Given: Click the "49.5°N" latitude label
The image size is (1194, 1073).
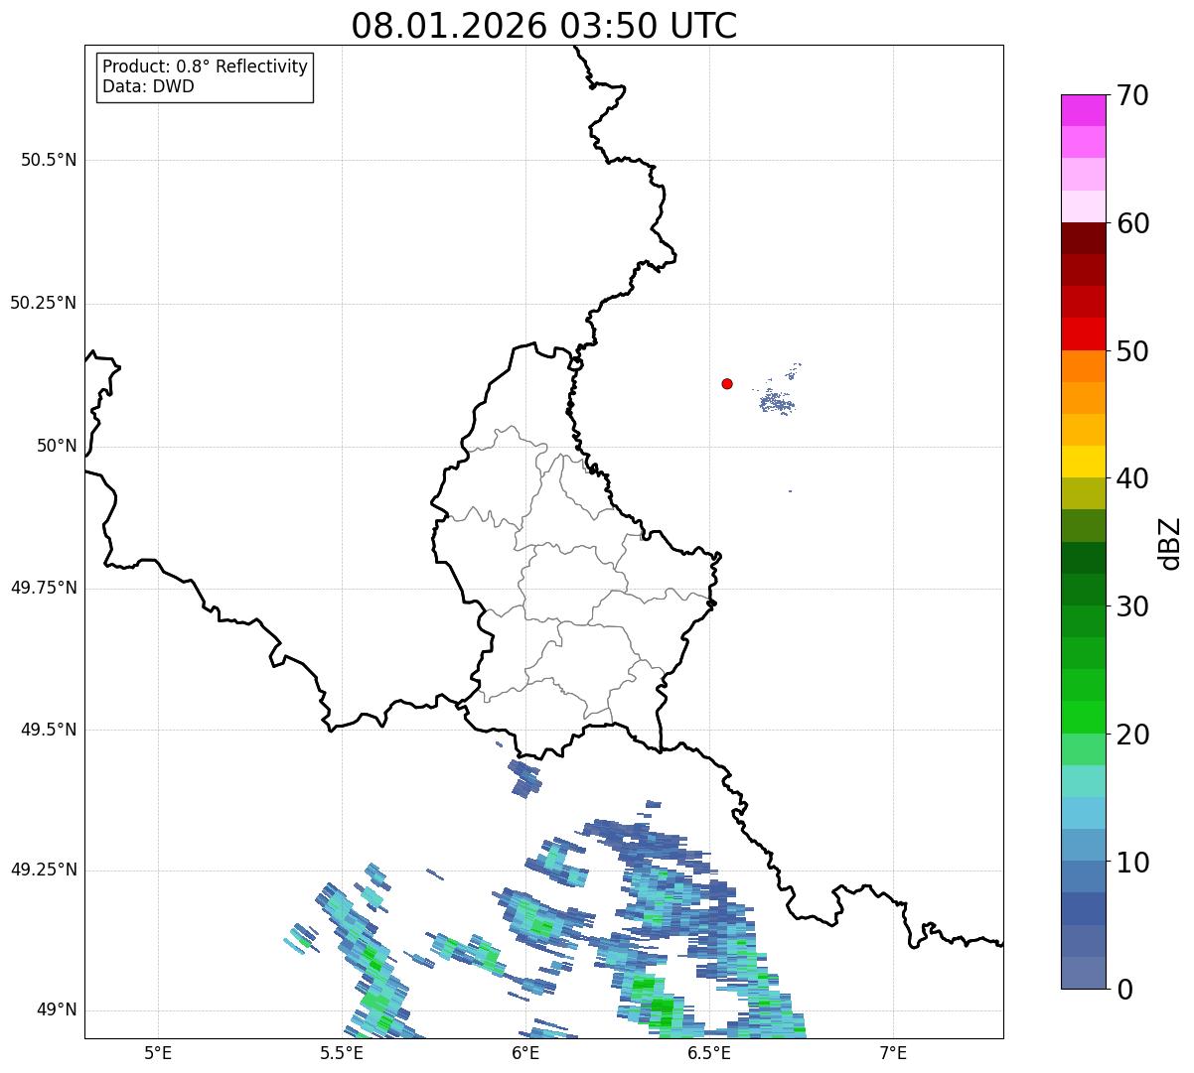Looking at the screenshot, I should pos(49,730).
